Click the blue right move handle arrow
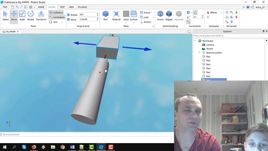This screenshot has height=151, width=268. pyautogui.click(x=137, y=49)
